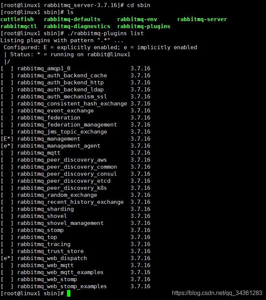Click the [e*] marker beside rabbitmq_web_dispatch
The height and width of the screenshot is (300, 266).
(7, 258)
